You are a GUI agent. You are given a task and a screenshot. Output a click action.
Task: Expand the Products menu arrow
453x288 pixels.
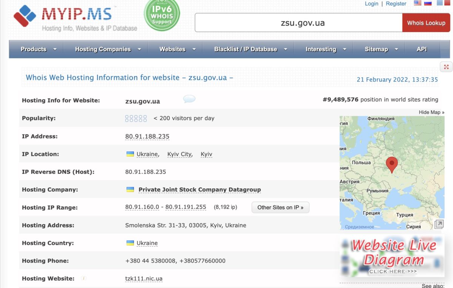pyautogui.click(x=55, y=49)
